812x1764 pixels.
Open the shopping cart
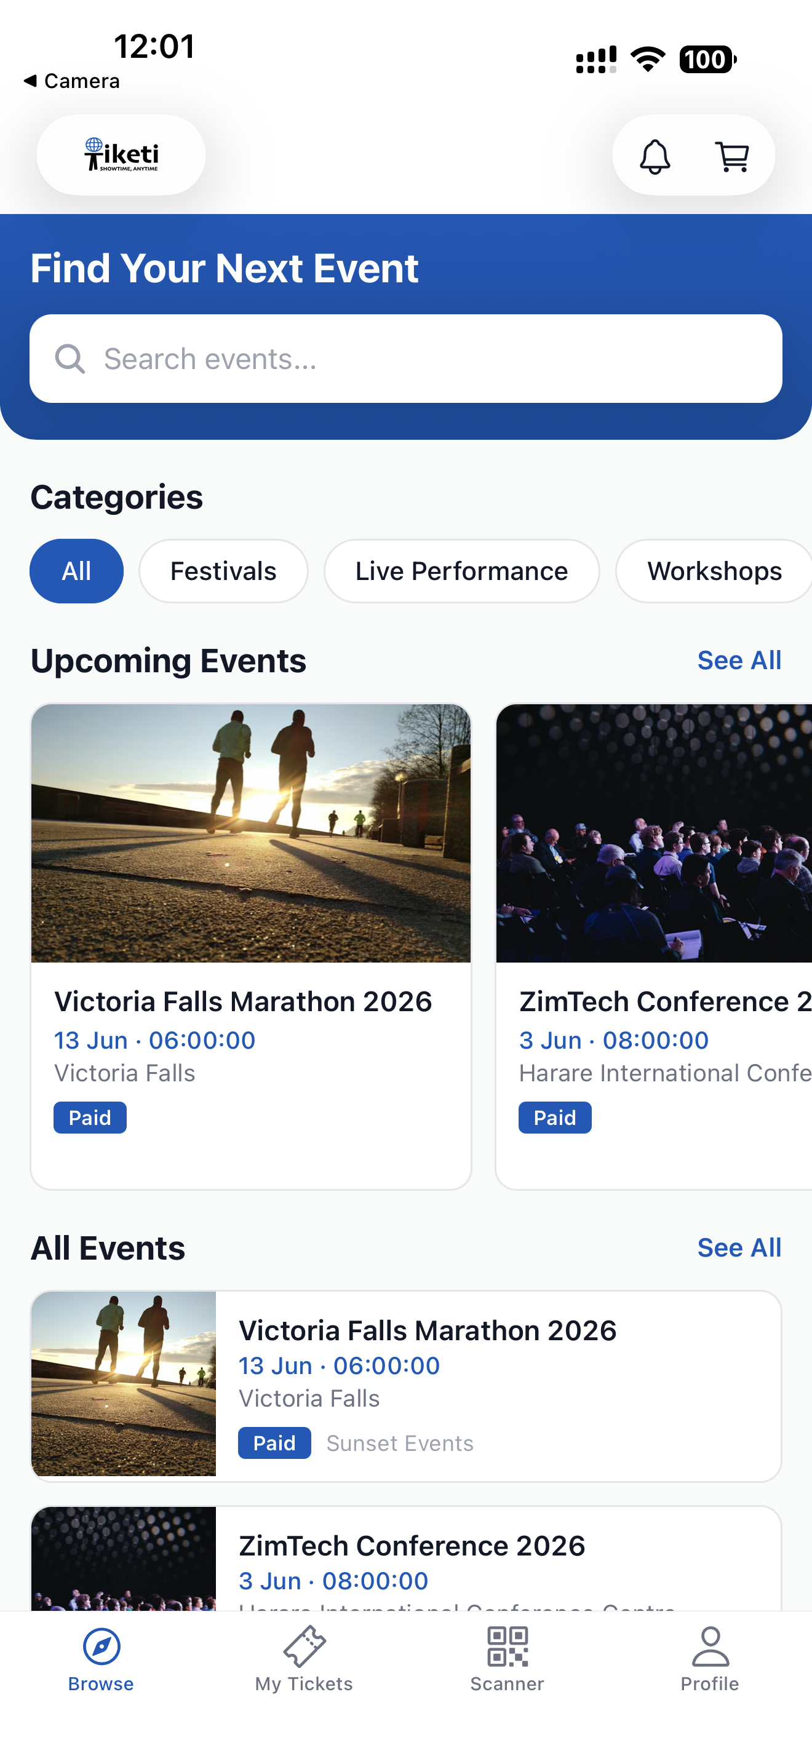732,157
